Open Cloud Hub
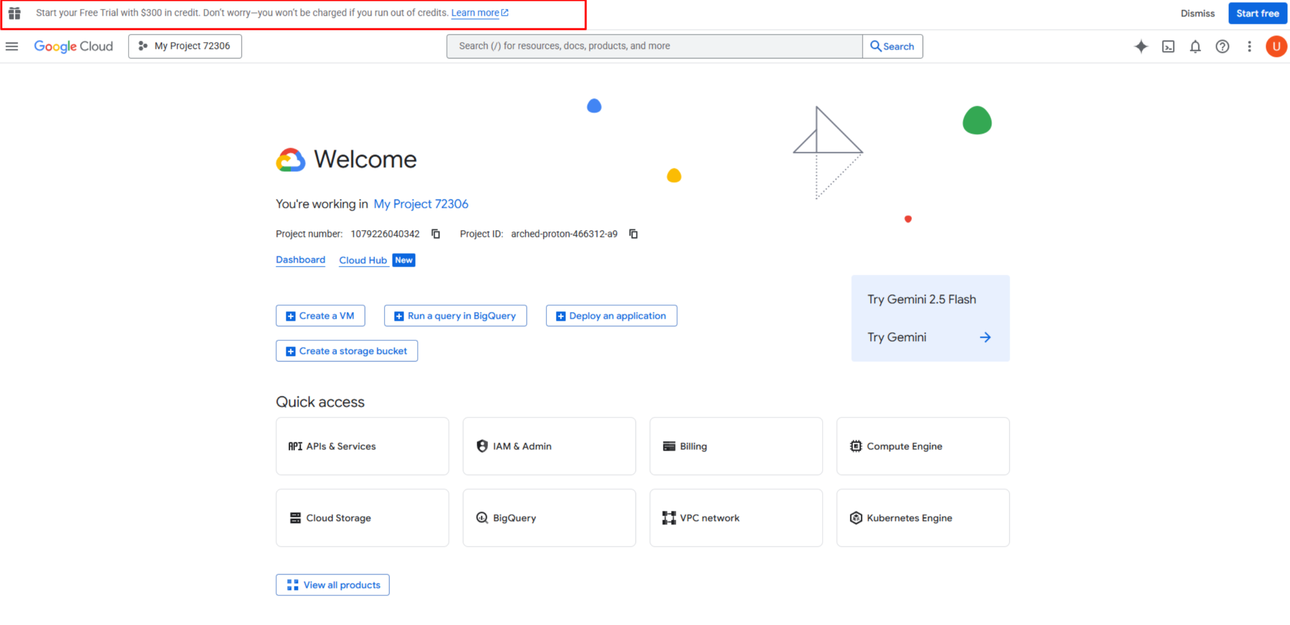This screenshot has width=1290, height=625. [362, 260]
